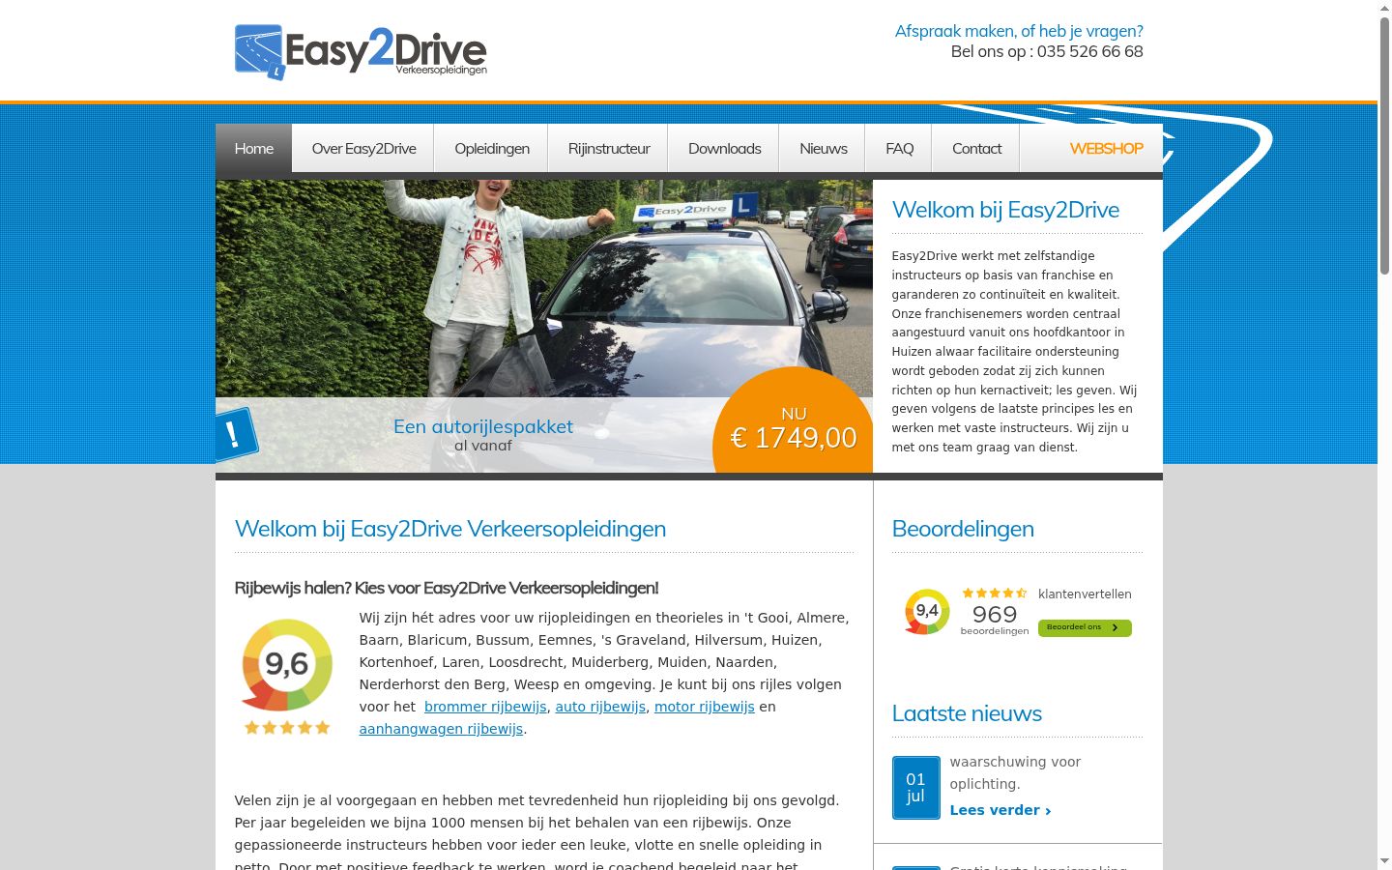
Task: Click the 01 jul news date badge
Action: pos(915,788)
